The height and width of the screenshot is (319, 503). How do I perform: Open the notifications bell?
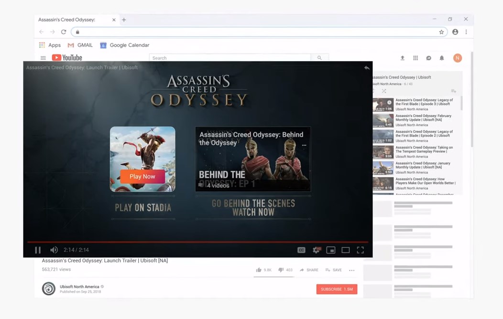pos(442,58)
